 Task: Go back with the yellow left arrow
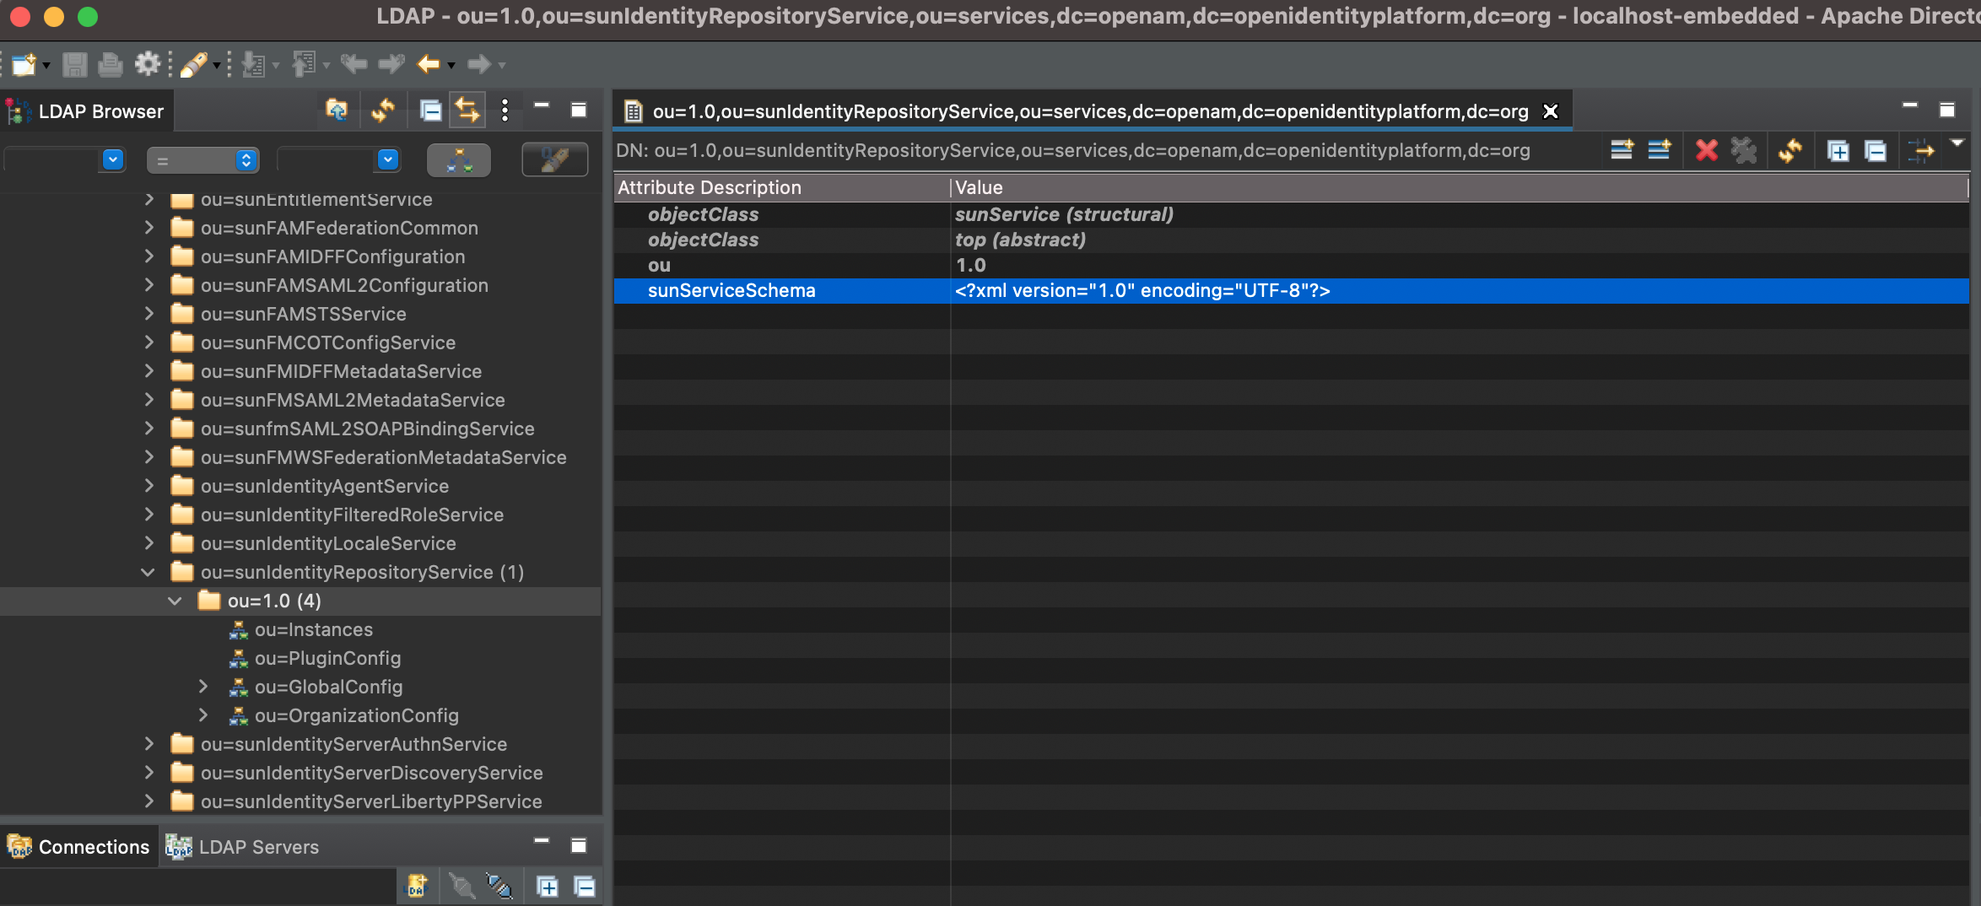click(x=429, y=64)
